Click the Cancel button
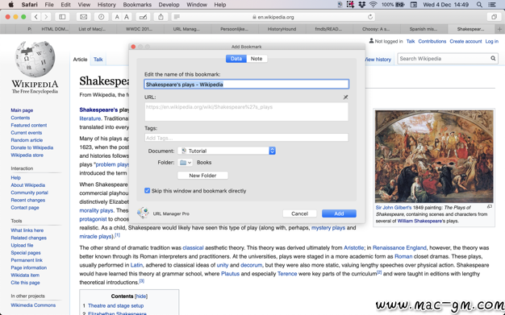 point(299,213)
